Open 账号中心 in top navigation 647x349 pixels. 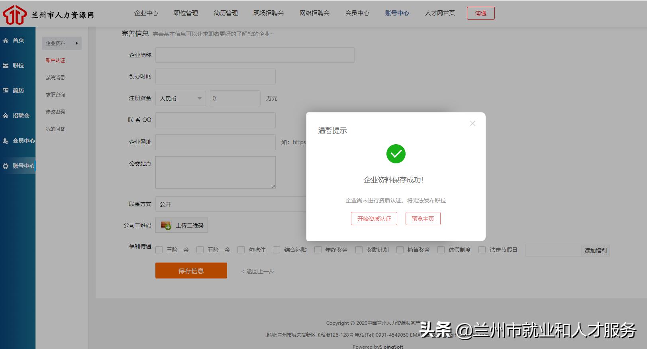tap(397, 13)
